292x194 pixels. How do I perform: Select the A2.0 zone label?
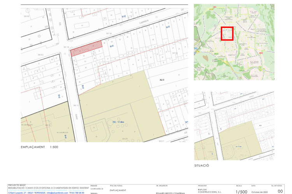tap(162, 80)
